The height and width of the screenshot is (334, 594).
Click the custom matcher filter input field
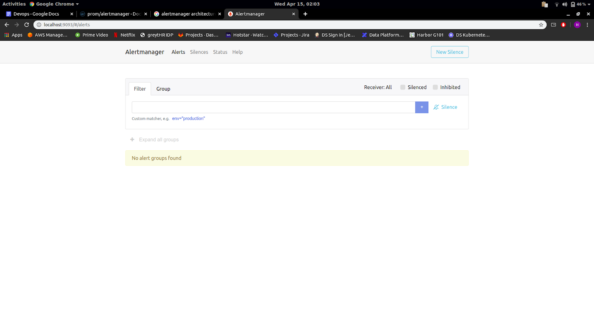(x=273, y=107)
